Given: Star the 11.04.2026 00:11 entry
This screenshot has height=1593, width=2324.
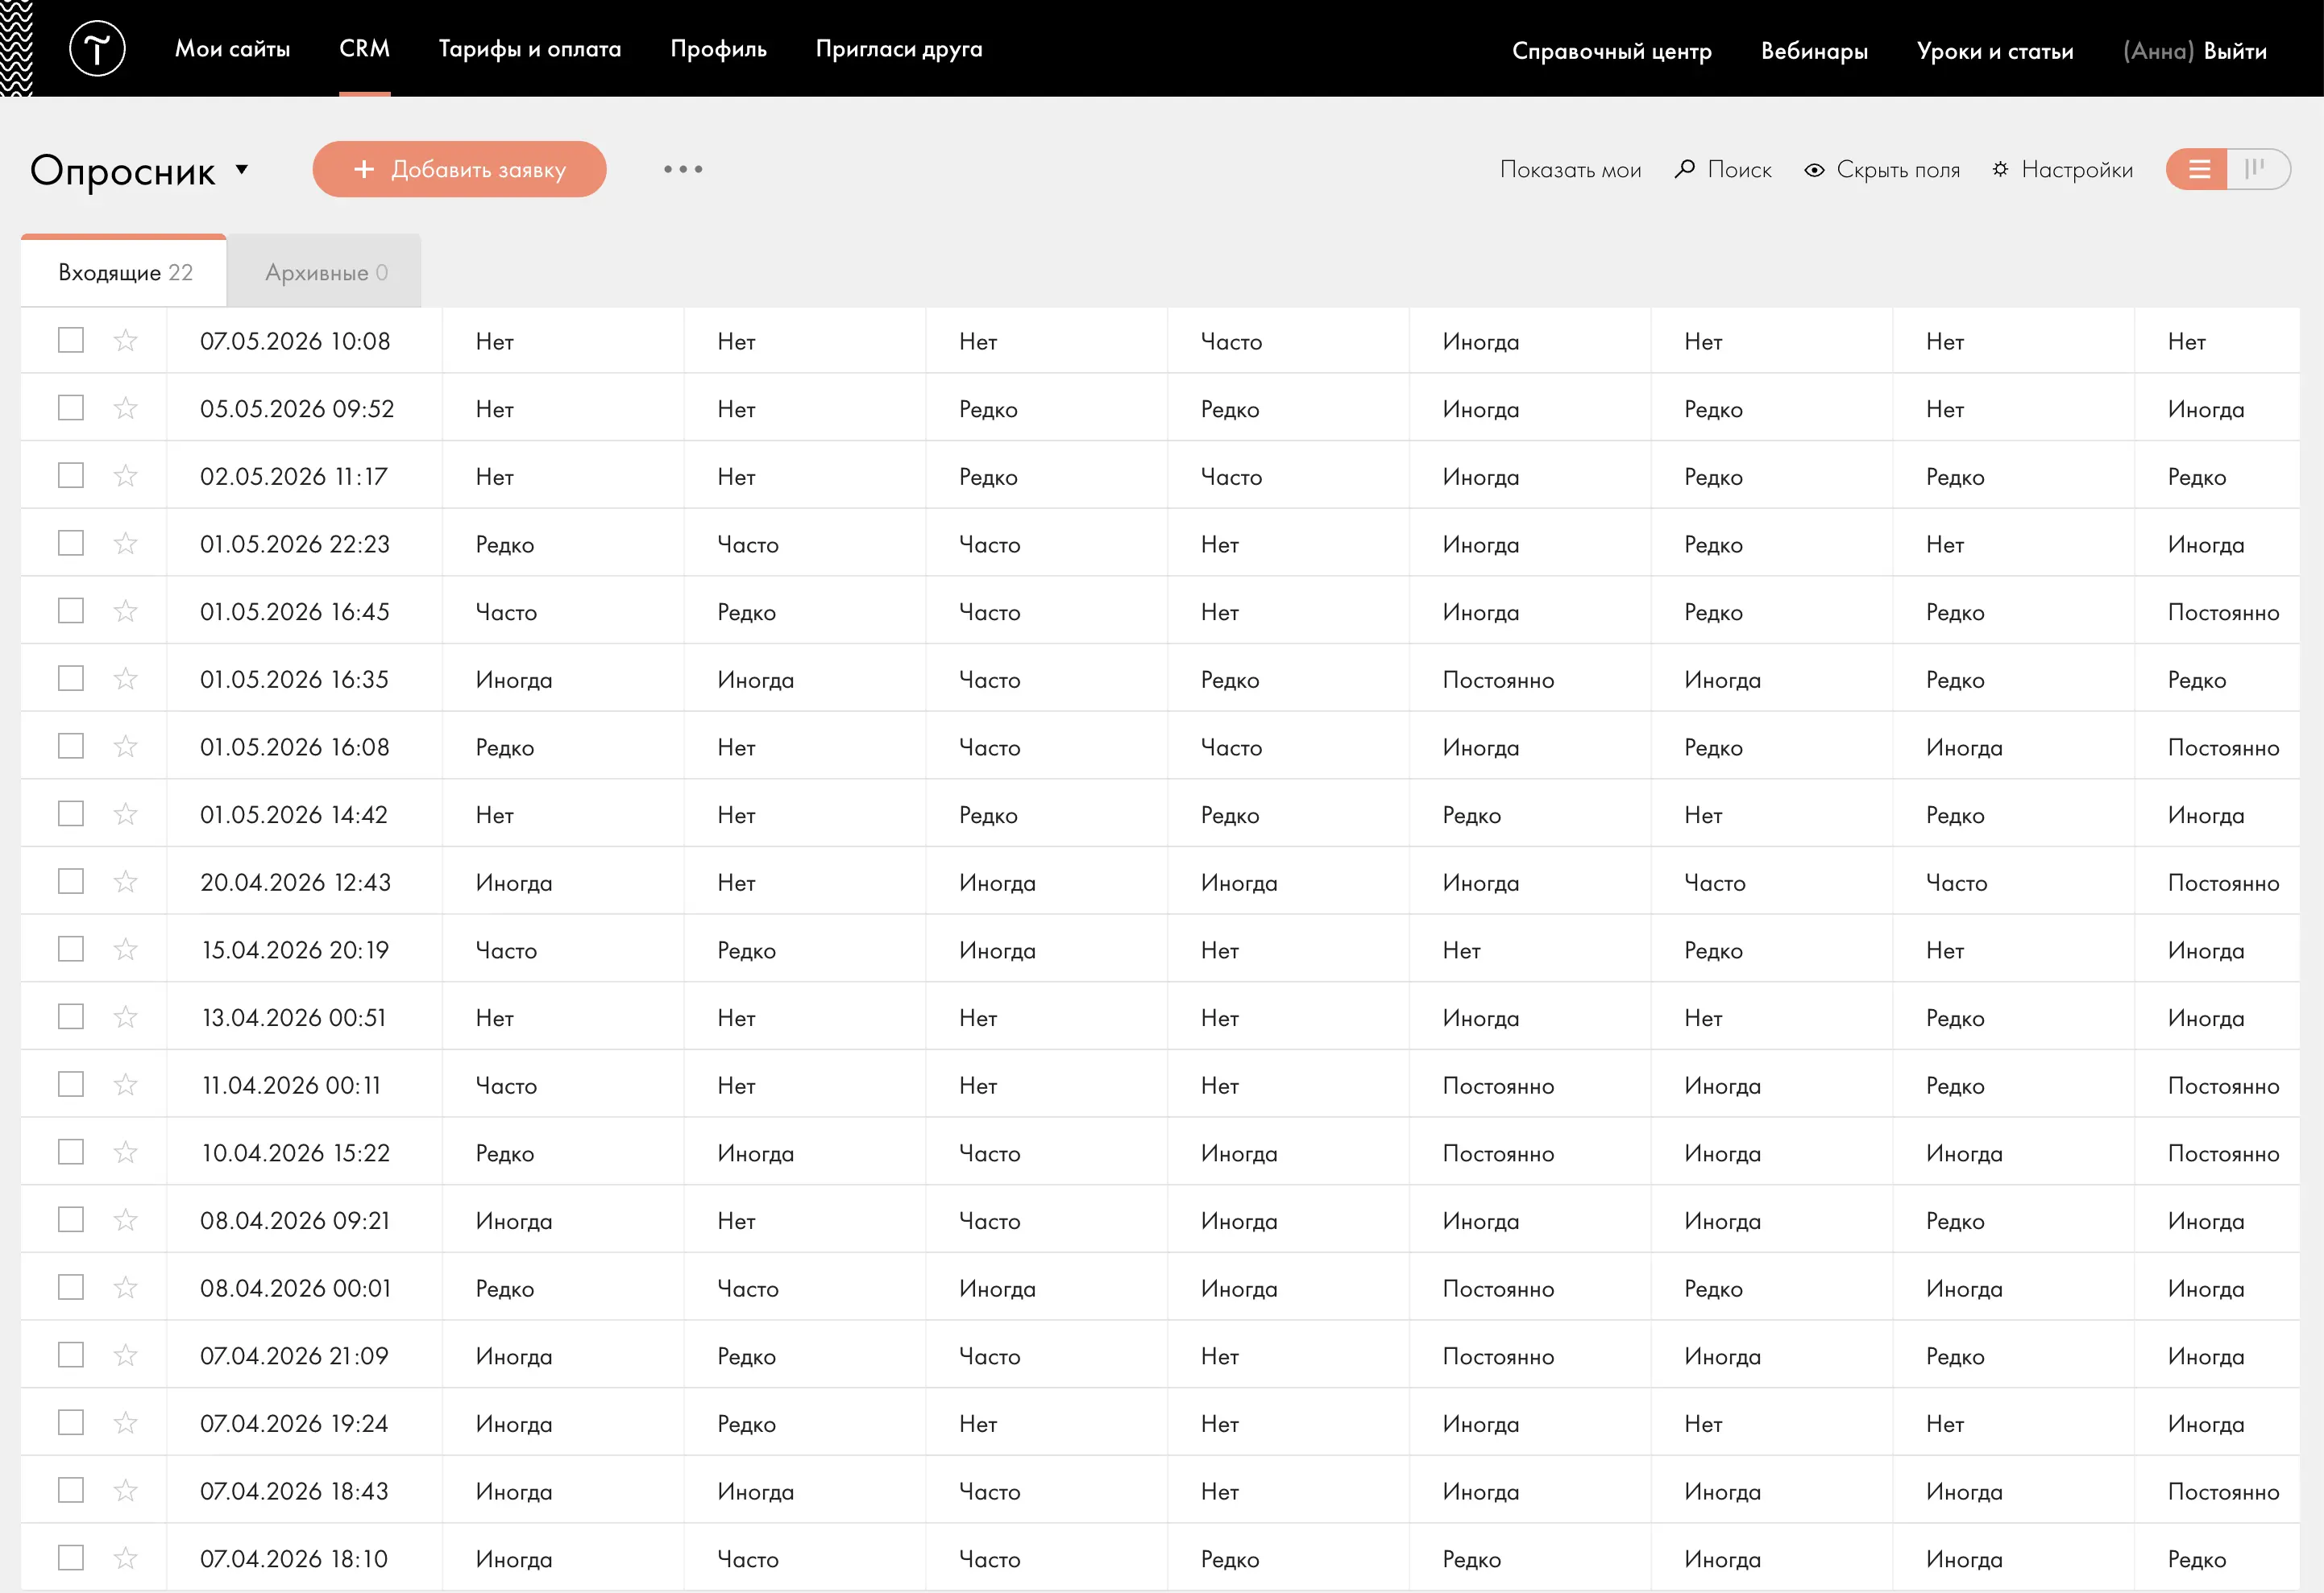Looking at the screenshot, I should coord(125,1084).
